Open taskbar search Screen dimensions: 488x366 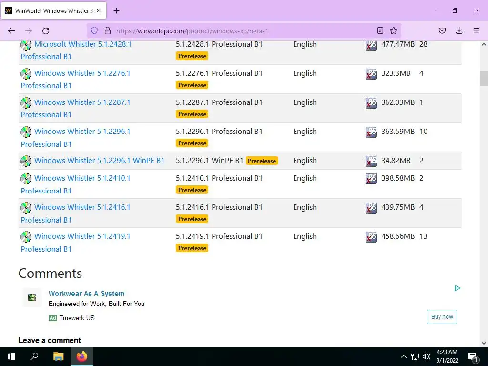pos(34,356)
